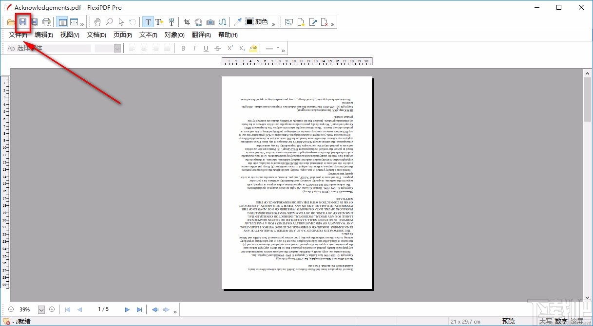593x326 pixels.
Task: Jump to the first page
Action: coord(68,309)
